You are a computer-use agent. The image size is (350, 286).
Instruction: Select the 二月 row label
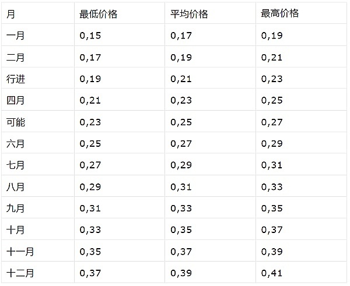click(x=16, y=58)
